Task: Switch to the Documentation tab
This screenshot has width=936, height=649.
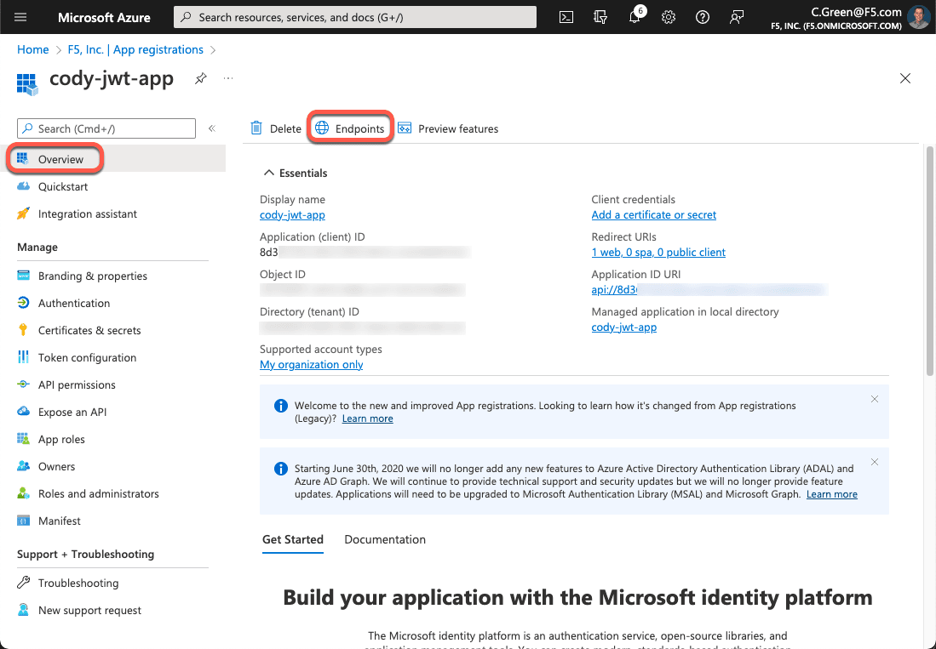Action: [x=384, y=539]
